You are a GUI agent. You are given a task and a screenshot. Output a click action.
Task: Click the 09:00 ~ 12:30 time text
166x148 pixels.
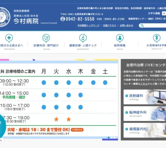pyautogui.click(x=14, y=81)
